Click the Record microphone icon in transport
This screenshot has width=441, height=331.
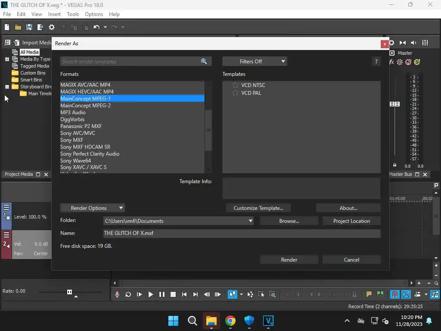(x=117, y=294)
